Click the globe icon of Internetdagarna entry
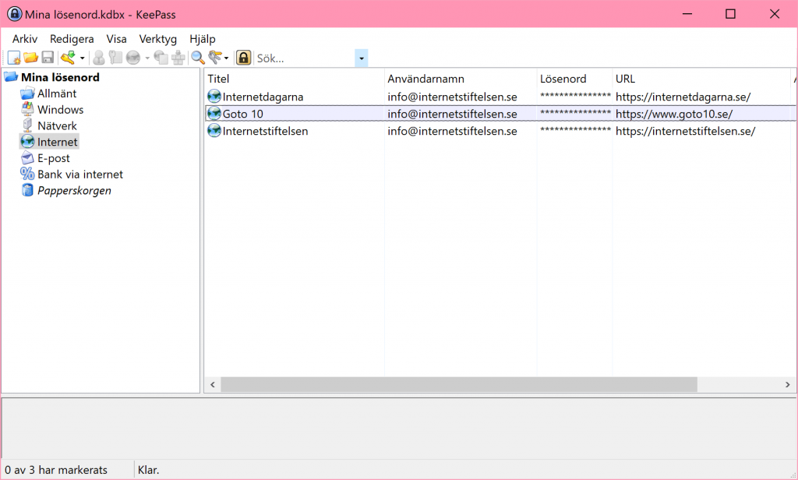This screenshot has height=480, width=798. pyautogui.click(x=214, y=96)
